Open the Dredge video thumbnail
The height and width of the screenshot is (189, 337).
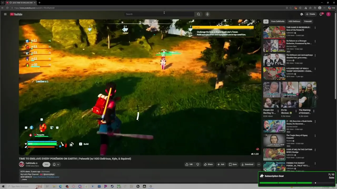coord(274,154)
